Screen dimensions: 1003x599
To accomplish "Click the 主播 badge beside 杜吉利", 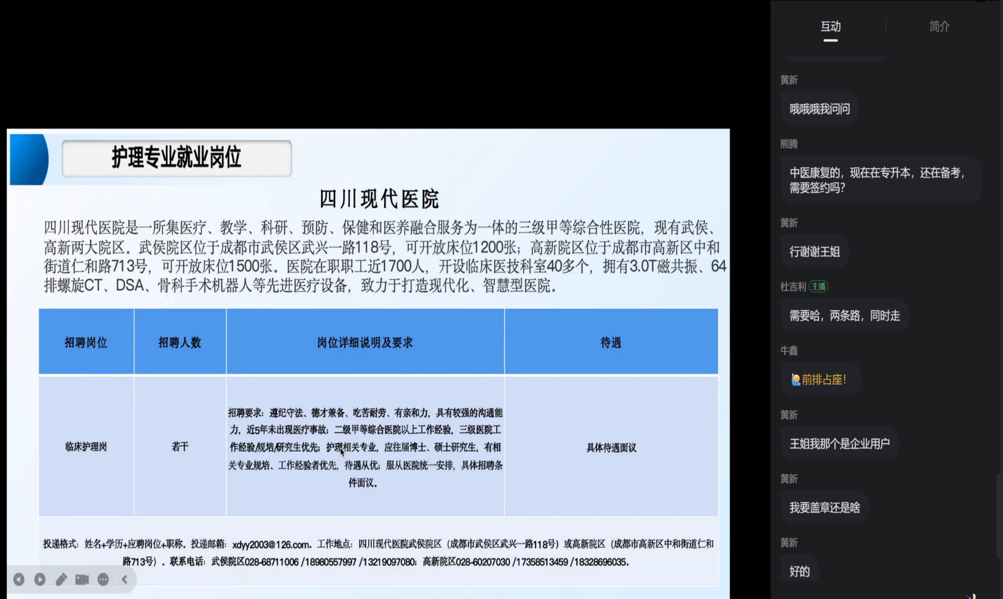I will coord(818,287).
